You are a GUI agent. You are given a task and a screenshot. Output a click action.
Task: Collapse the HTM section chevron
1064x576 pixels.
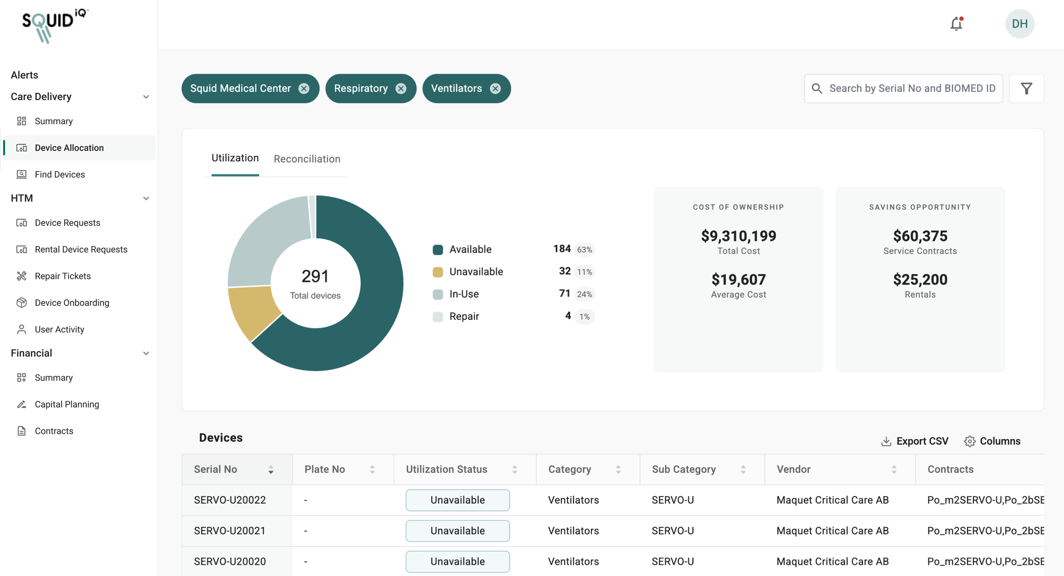click(146, 198)
